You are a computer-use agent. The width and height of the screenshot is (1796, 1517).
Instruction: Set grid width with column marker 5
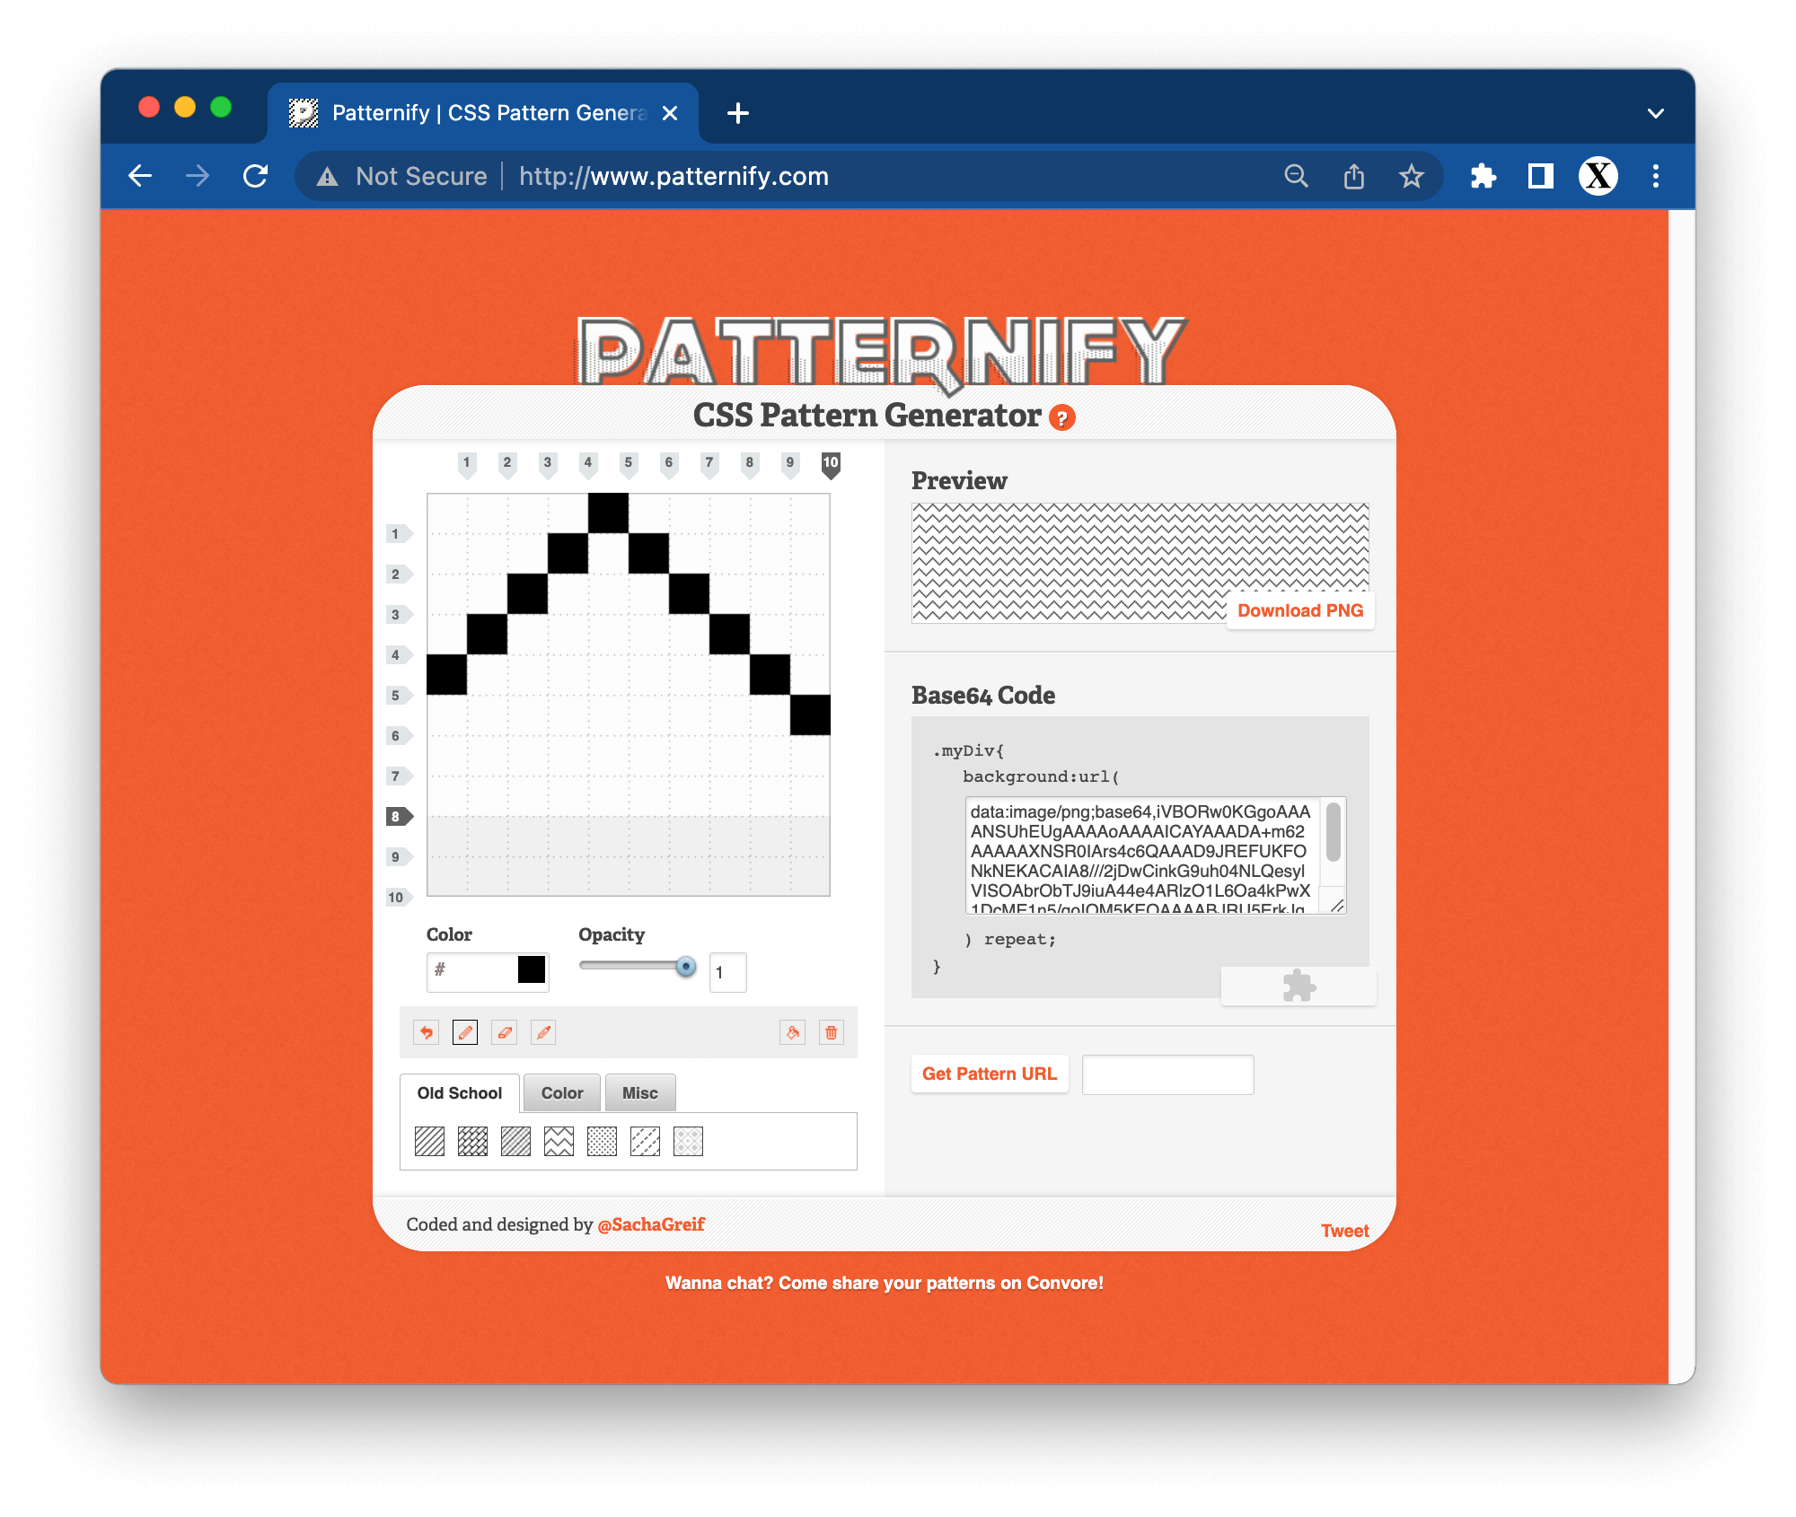pyautogui.click(x=629, y=464)
